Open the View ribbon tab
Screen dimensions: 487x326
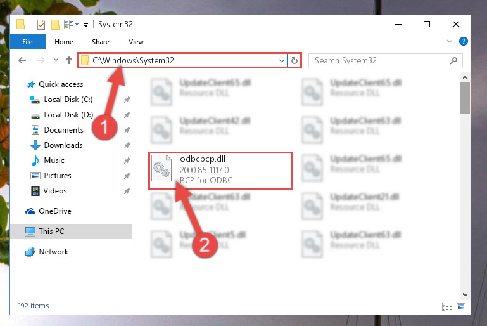click(136, 42)
